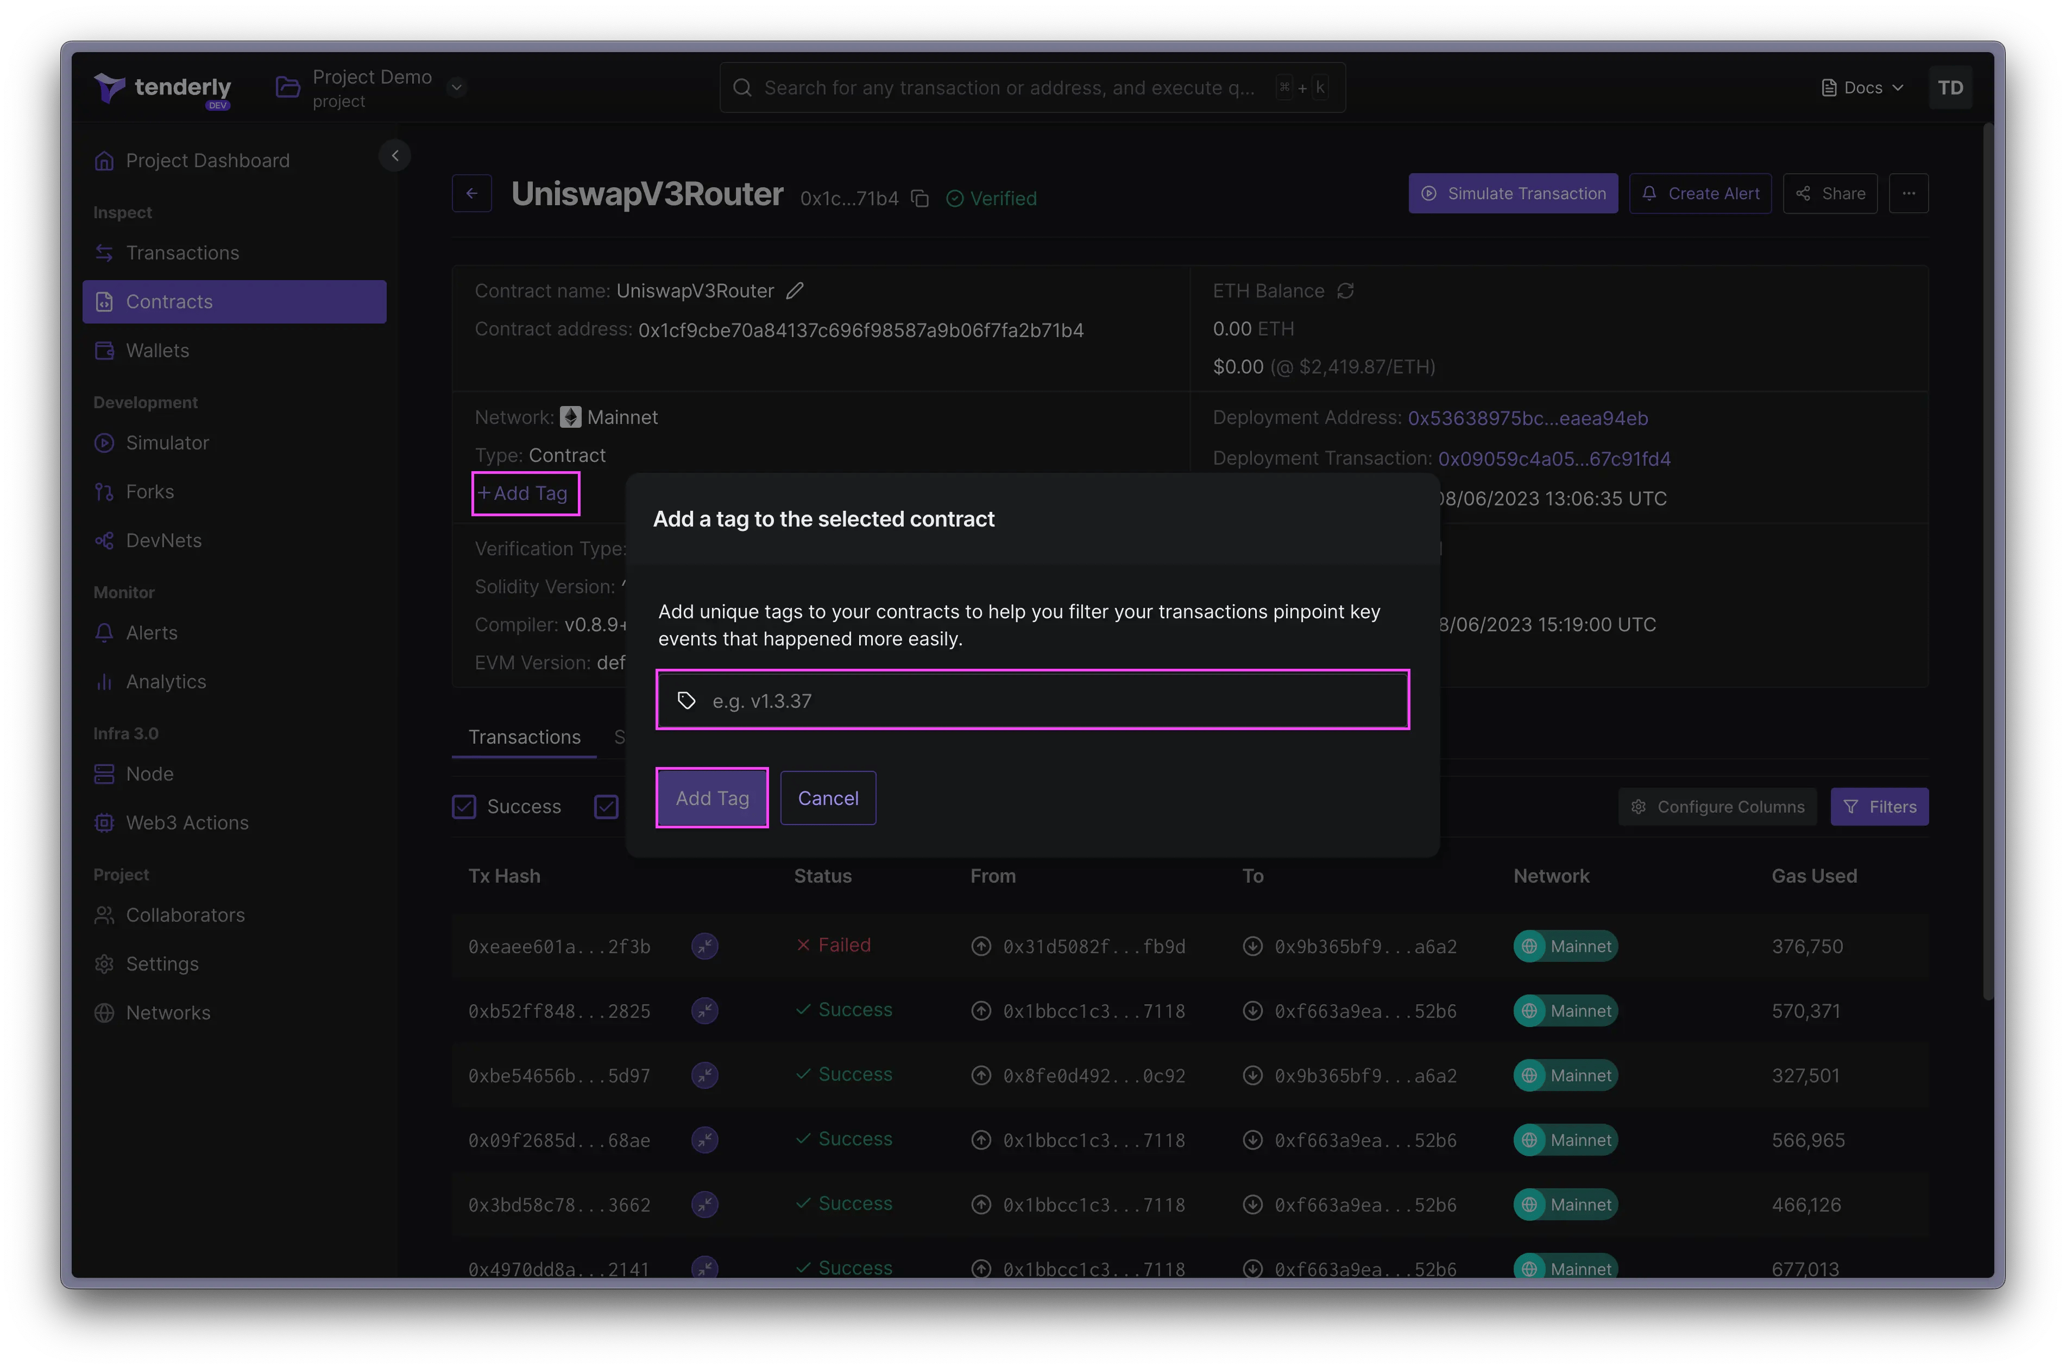Open the Docs dropdown
Screen dimensions: 2066x1369
1862,87
